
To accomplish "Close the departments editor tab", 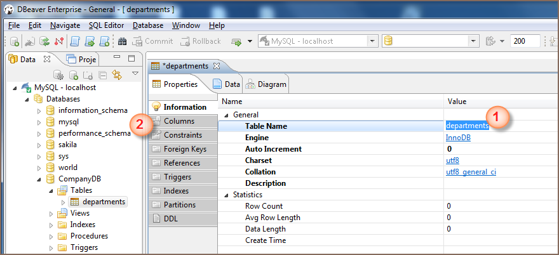I will point(216,65).
